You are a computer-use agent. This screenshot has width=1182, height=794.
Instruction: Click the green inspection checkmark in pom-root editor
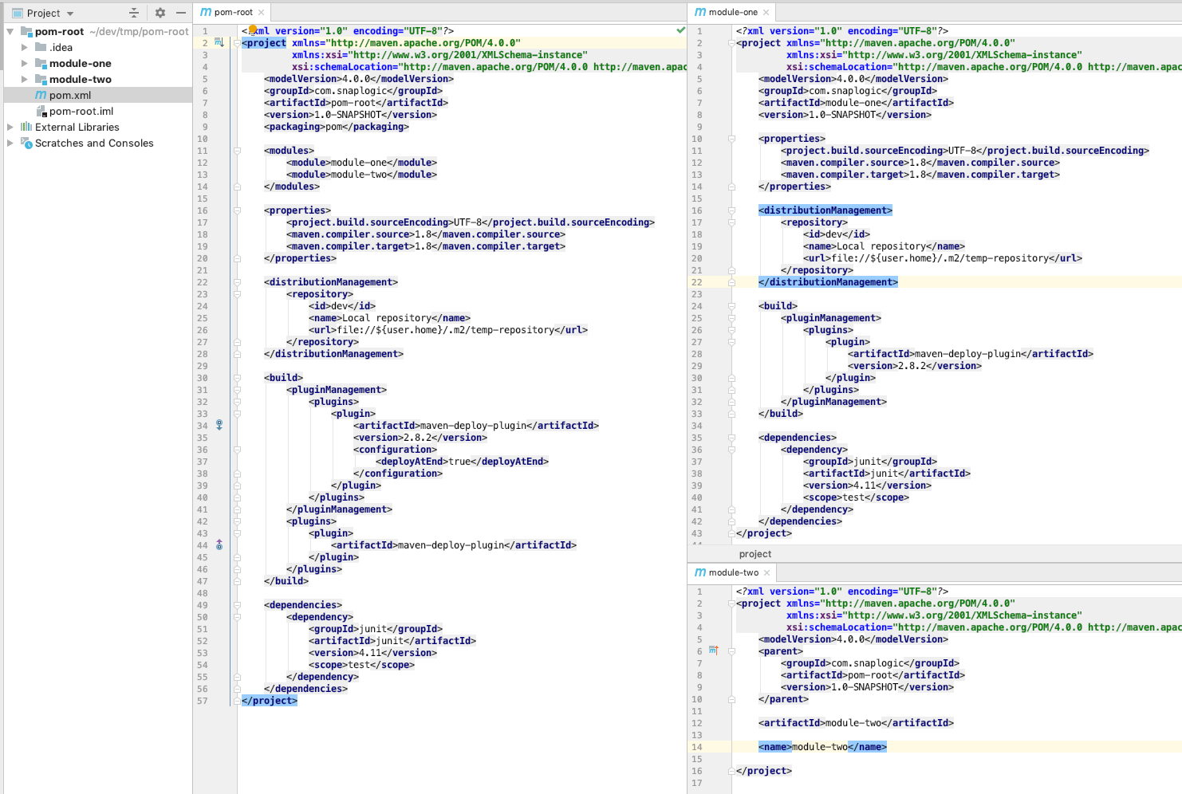680,30
